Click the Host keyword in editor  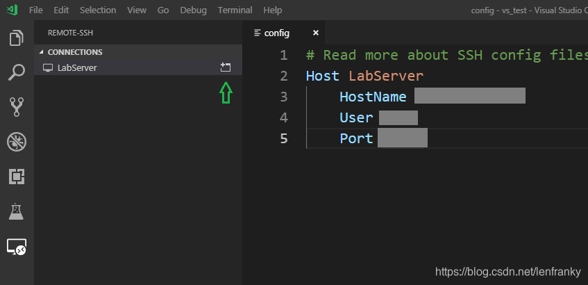point(323,76)
